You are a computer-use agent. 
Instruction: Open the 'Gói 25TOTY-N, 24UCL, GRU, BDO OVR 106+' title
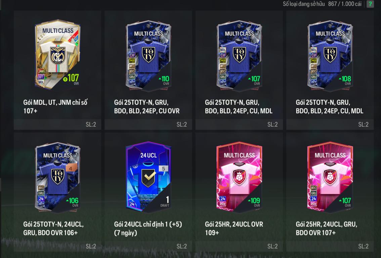[x=53, y=228]
